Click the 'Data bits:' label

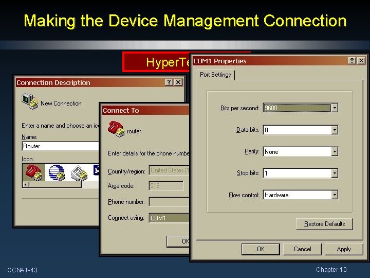pyautogui.click(x=248, y=130)
